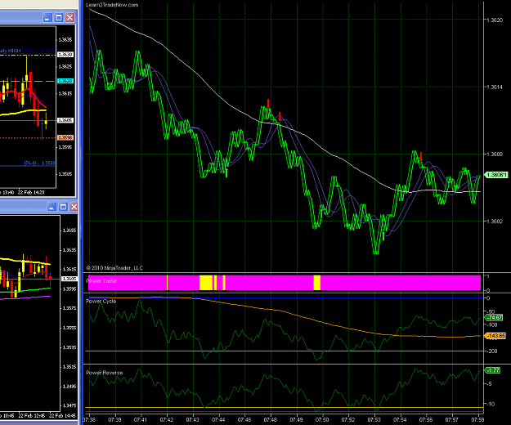This screenshot has height=425, width=511.
Task: Click the yellow Power Trend block near 07:50
Action: point(316,282)
